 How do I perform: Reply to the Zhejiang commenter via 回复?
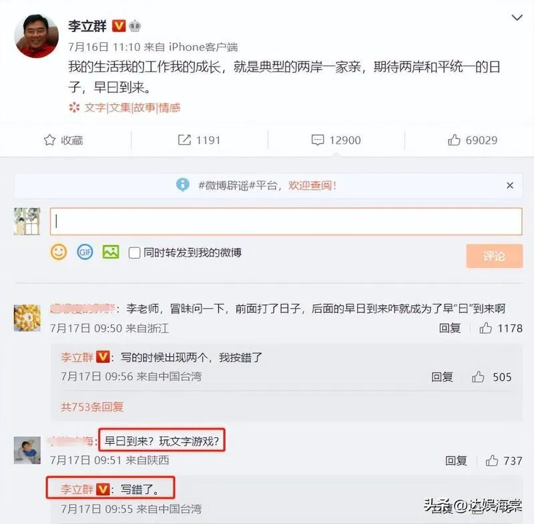[449, 328]
